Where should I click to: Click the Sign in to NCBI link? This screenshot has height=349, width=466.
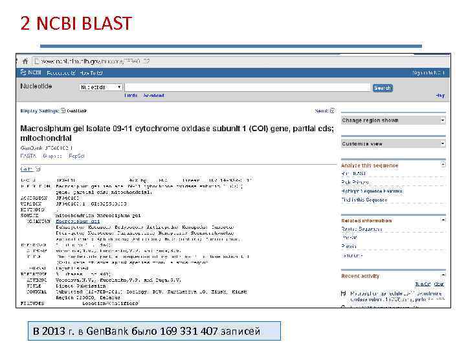coord(428,72)
